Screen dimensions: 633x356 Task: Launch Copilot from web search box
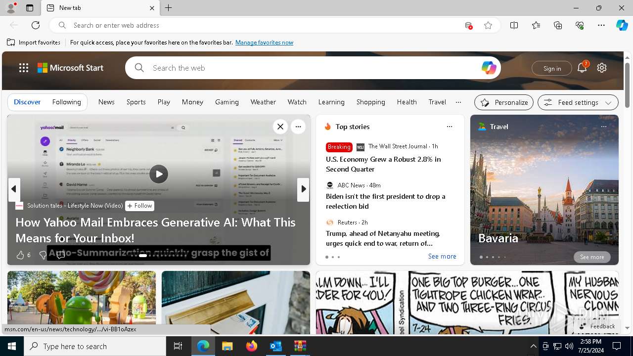[489, 68]
